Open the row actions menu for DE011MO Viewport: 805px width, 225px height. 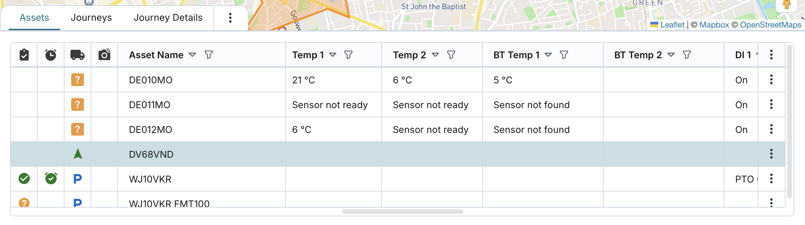click(771, 104)
